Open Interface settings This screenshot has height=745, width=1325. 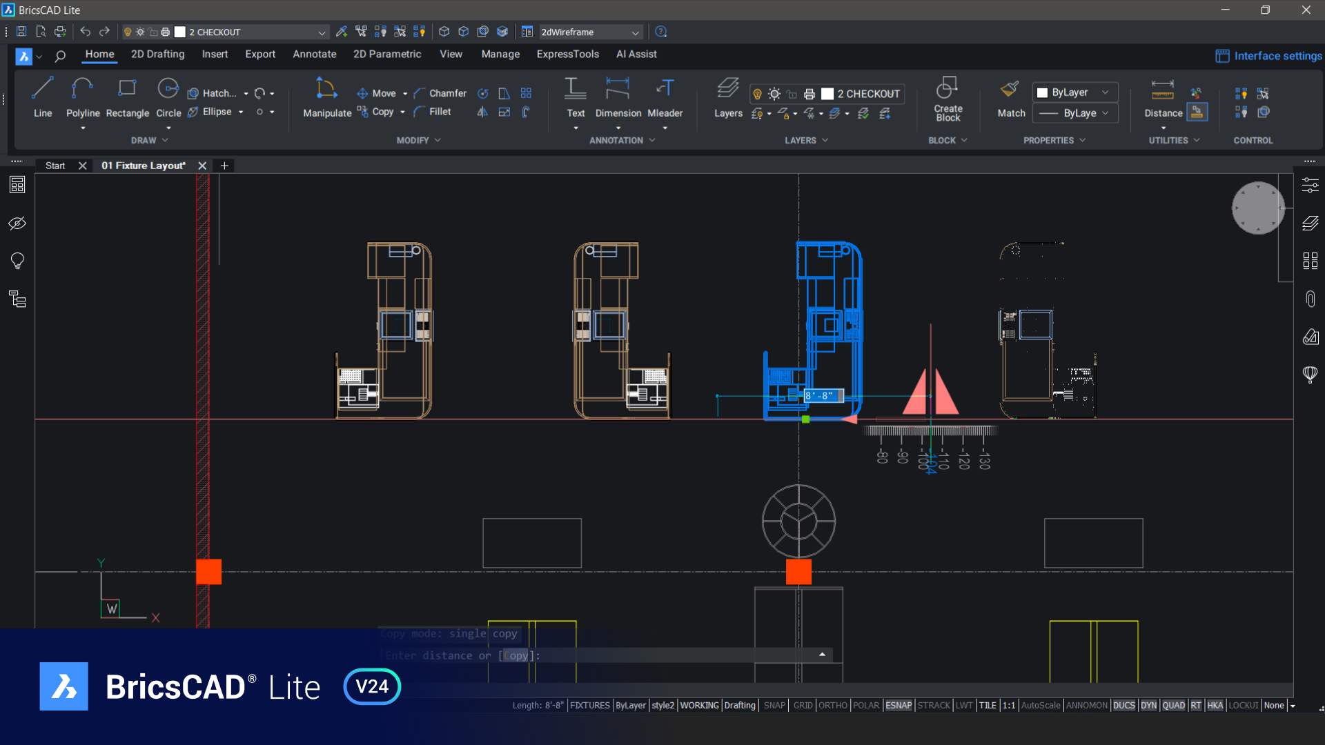point(1268,56)
